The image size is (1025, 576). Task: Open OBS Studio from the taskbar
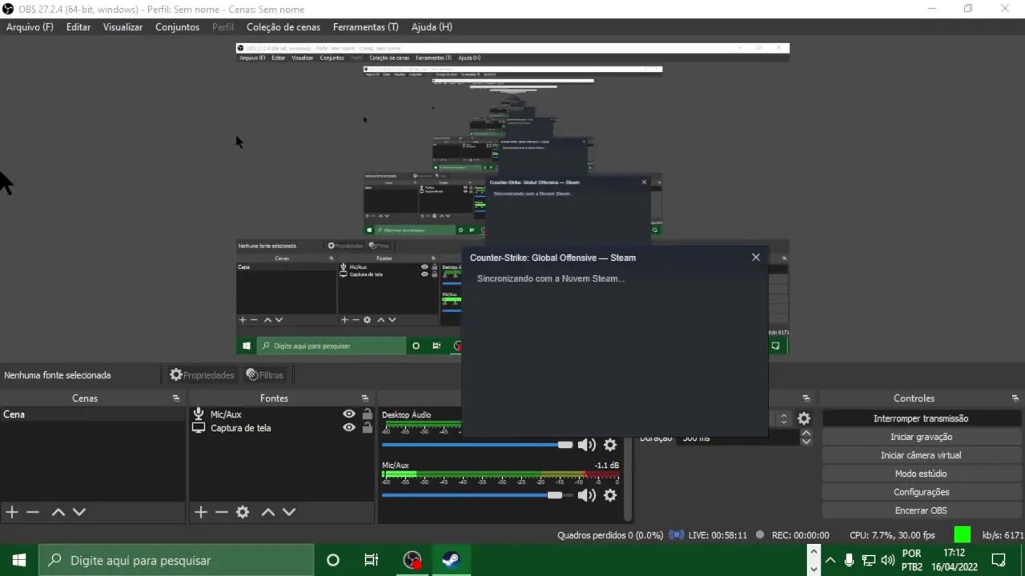pyautogui.click(x=412, y=560)
